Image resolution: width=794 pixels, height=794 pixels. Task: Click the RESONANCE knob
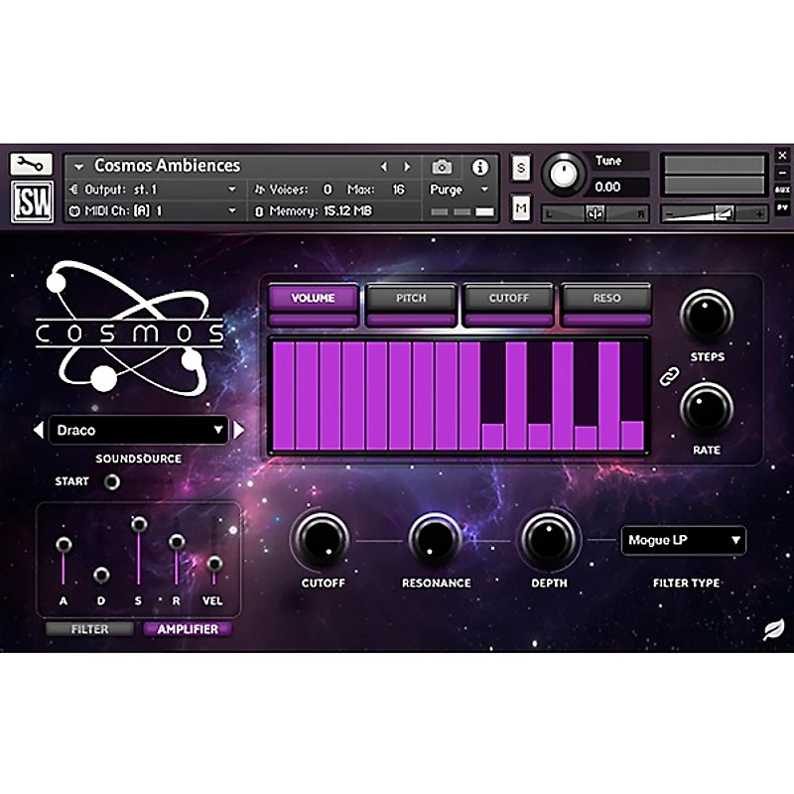tap(436, 540)
